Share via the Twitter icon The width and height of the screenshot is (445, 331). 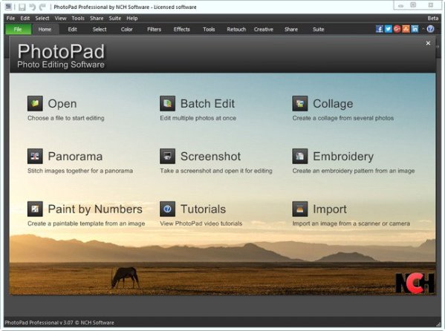click(x=389, y=29)
